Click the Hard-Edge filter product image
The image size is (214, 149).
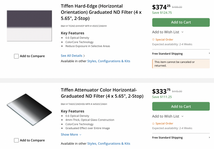[29, 26]
